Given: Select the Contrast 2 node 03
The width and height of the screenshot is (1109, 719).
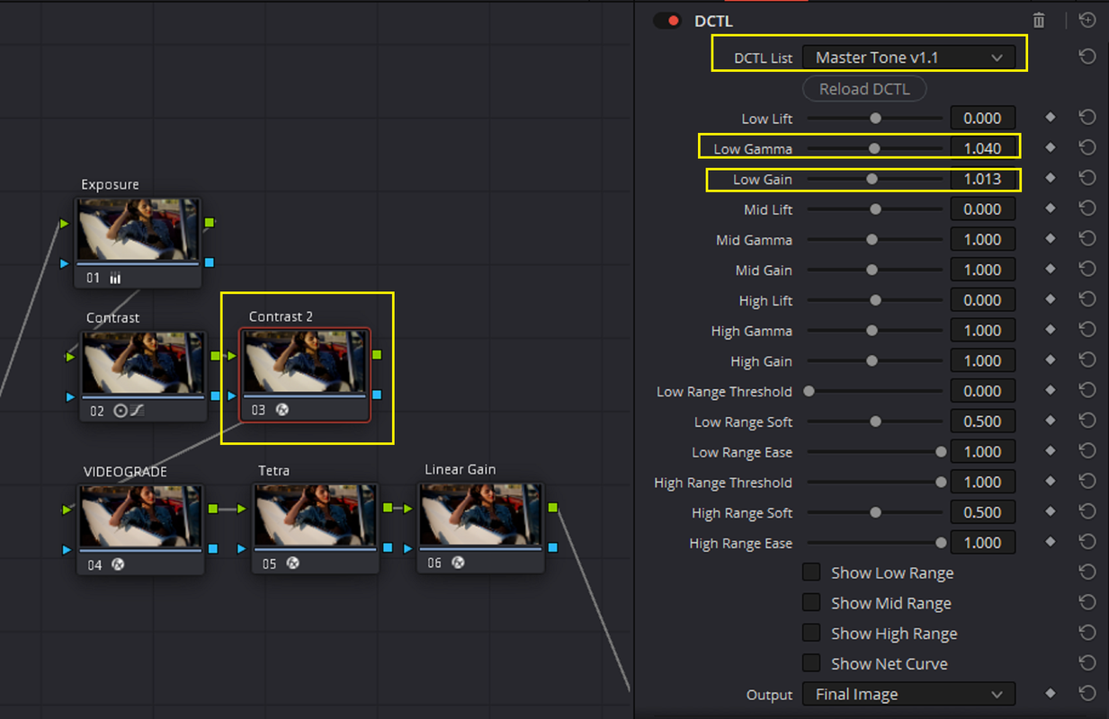Looking at the screenshot, I should (x=305, y=375).
